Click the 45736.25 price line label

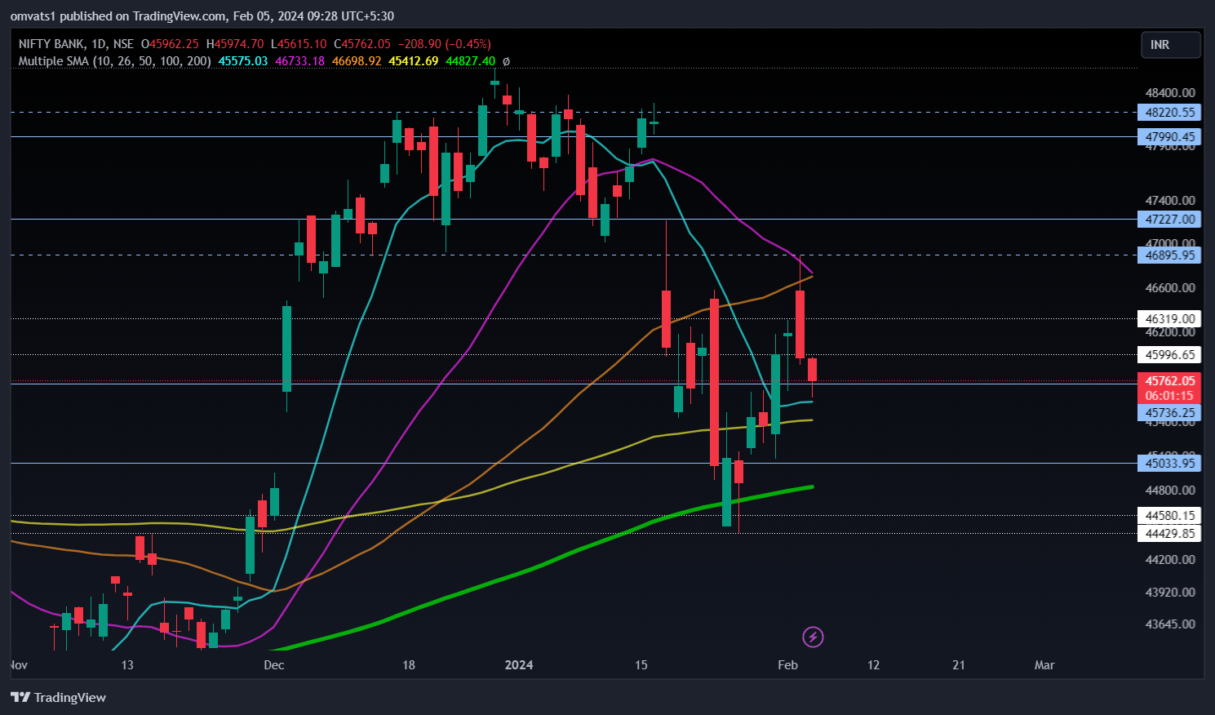click(1169, 413)
